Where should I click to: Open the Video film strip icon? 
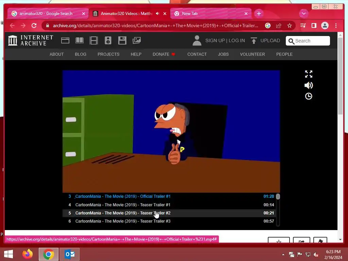[x=94, y=40]
